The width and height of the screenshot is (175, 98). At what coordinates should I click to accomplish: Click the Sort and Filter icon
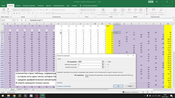153,10
